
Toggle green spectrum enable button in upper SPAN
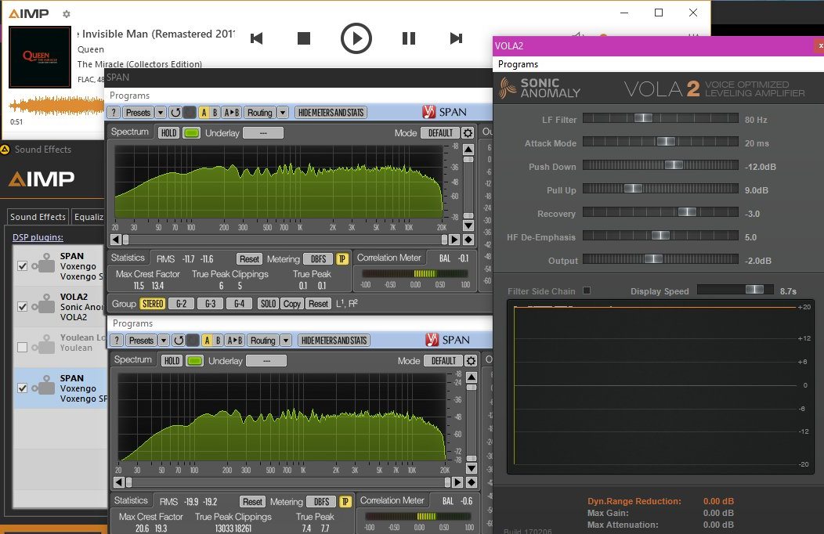[x=191, y=133]
